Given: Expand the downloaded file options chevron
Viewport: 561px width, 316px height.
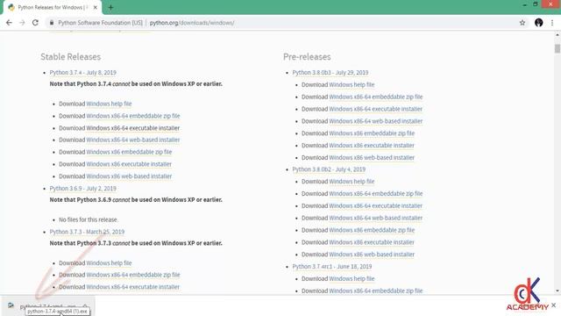Looking at the screenshot, I should click(x=85, y=306).
